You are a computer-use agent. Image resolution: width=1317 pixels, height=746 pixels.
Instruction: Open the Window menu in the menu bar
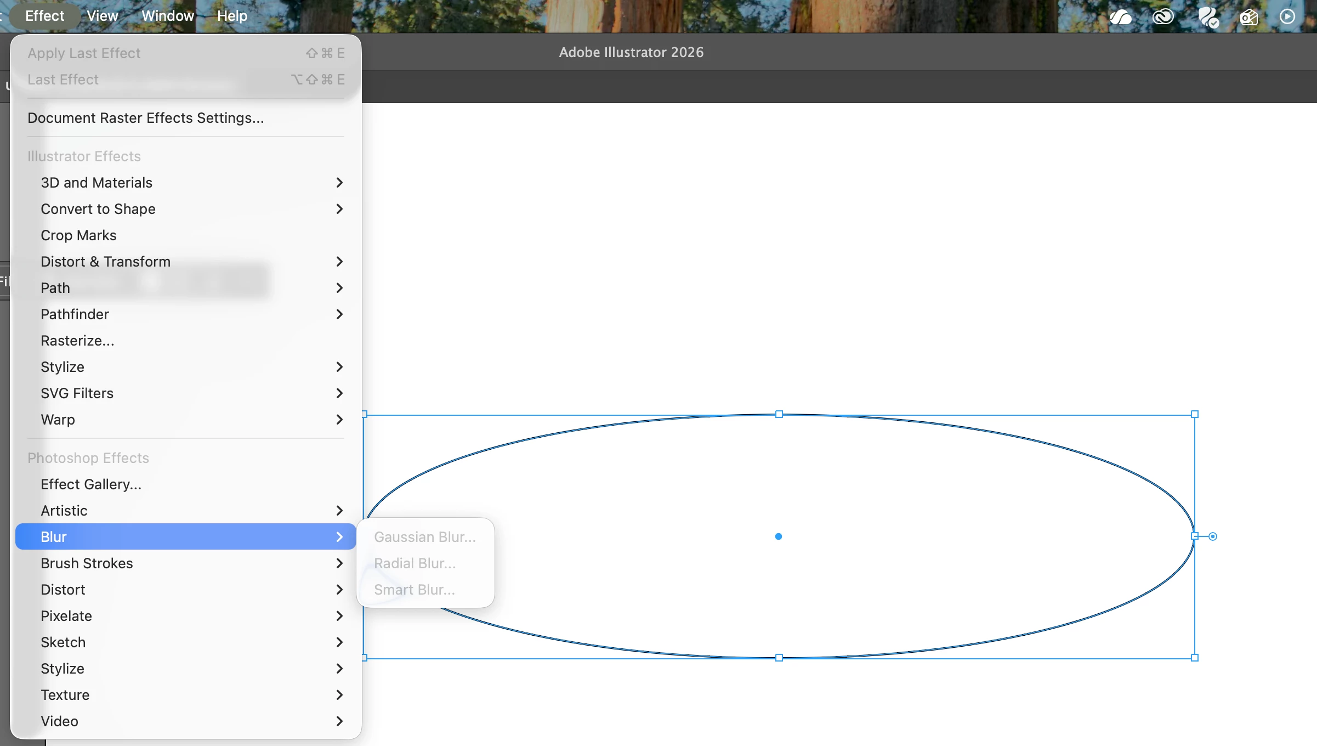coord(168,16)
